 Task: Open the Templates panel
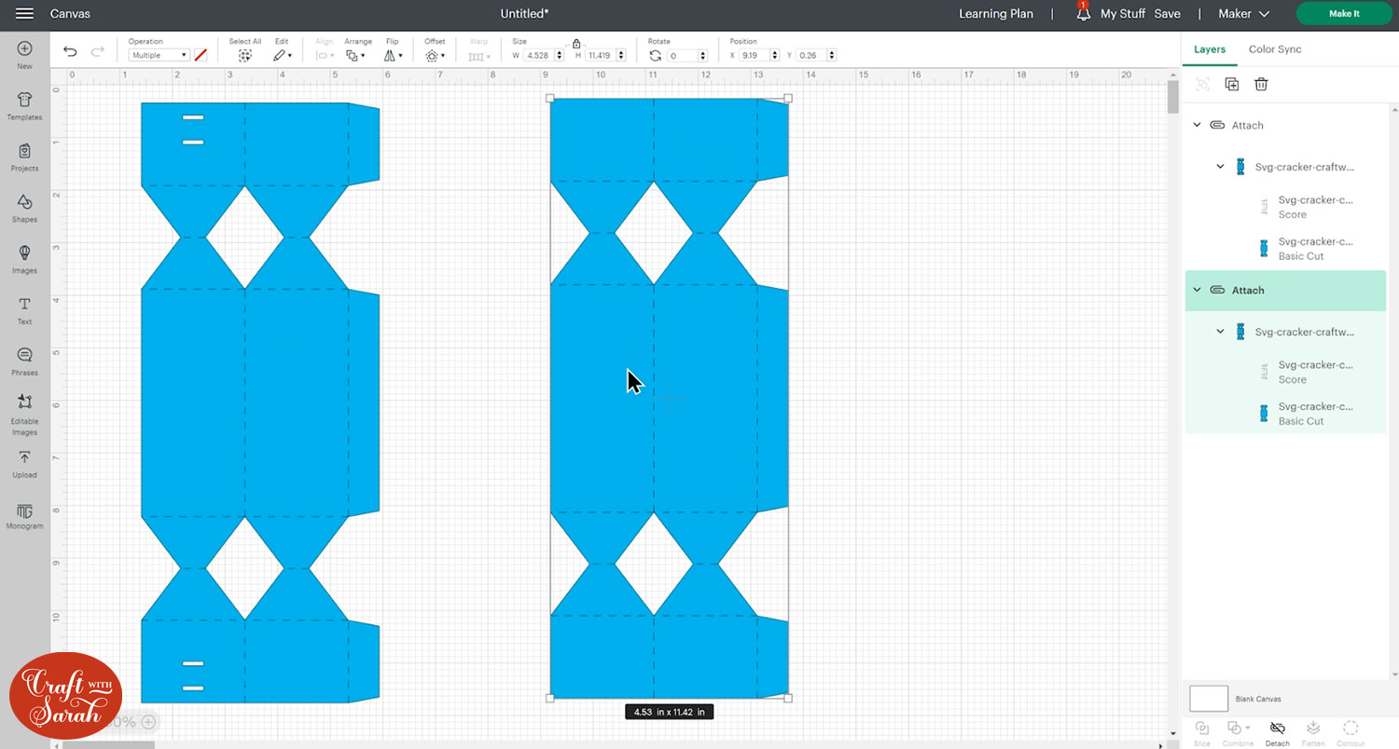pos(24,105)
